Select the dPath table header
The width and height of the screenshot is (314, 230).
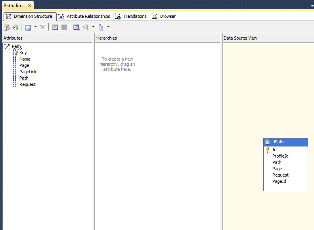pos(285,142)
